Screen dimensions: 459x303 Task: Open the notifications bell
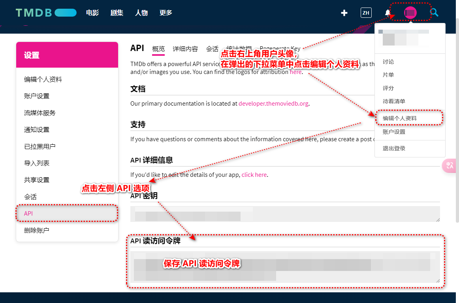pos(388,13)
